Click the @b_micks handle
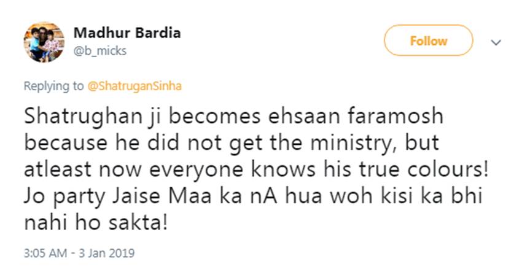The height and width of the screenshot is (267, 522). tap(99, 51)
